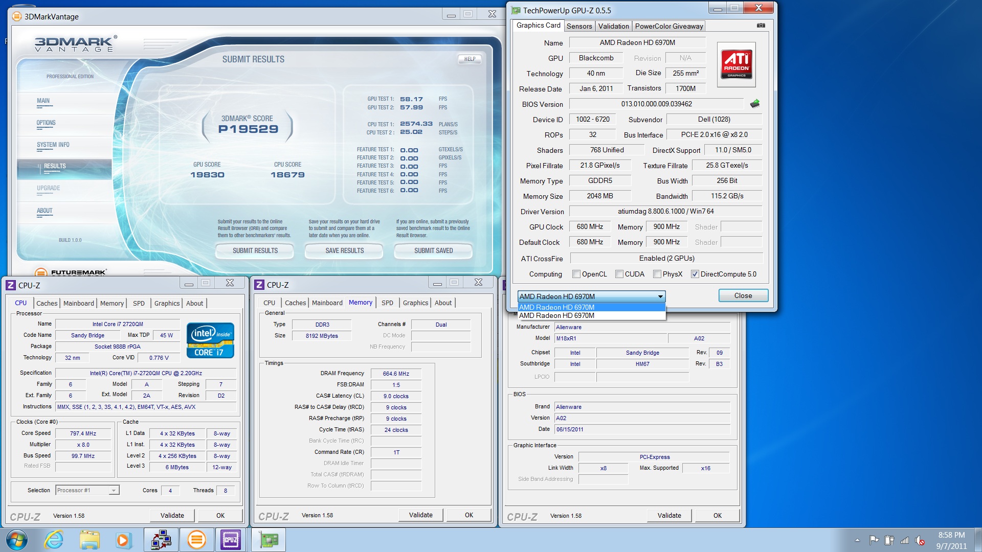Open About tab in first CPU-Z window
Screen dimensions: 982x552
(x=194, y=303)
